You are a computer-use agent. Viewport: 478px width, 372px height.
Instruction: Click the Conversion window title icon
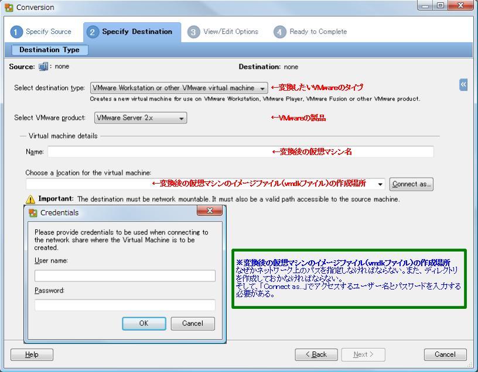click(x=9, y=7)
